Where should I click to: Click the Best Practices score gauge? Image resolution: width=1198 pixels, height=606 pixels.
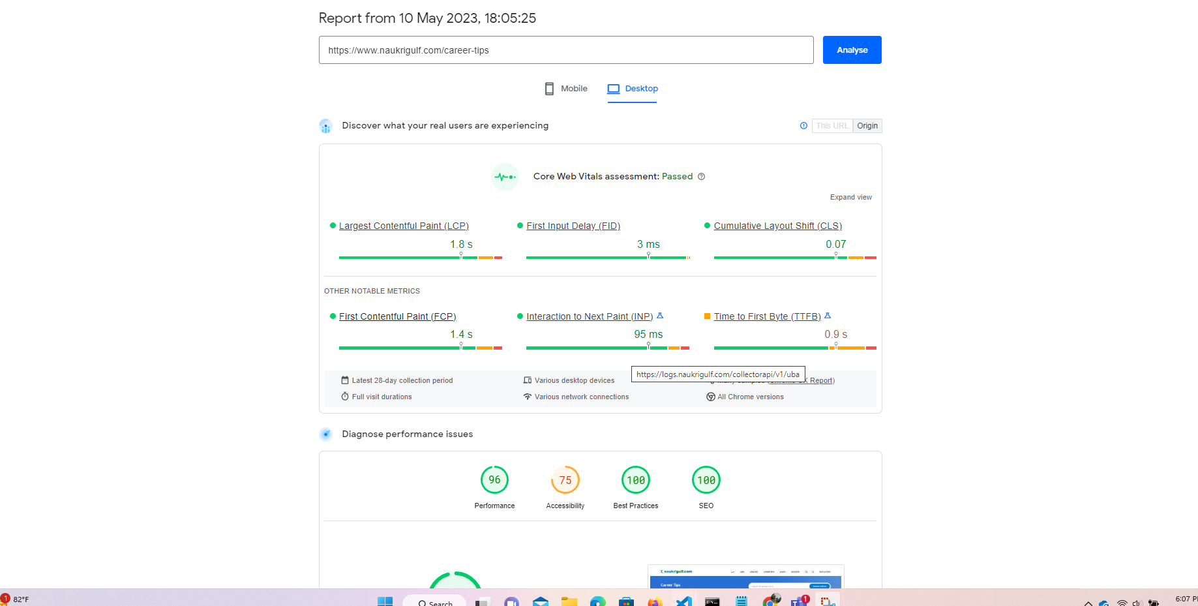(635, 480)
